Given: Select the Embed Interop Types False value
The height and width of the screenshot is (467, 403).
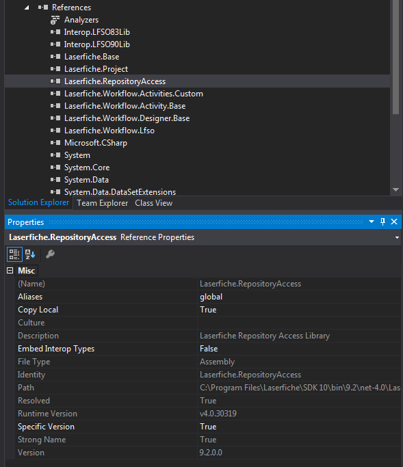Looking at the screenshot, I should pyautogui.click(x=299, y=349).
